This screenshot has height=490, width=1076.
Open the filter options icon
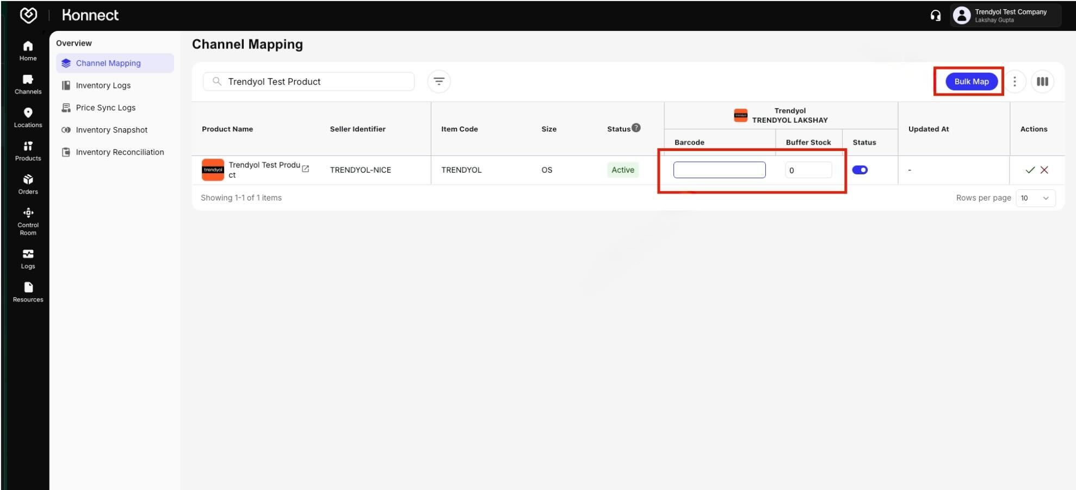tap(439, 81)
